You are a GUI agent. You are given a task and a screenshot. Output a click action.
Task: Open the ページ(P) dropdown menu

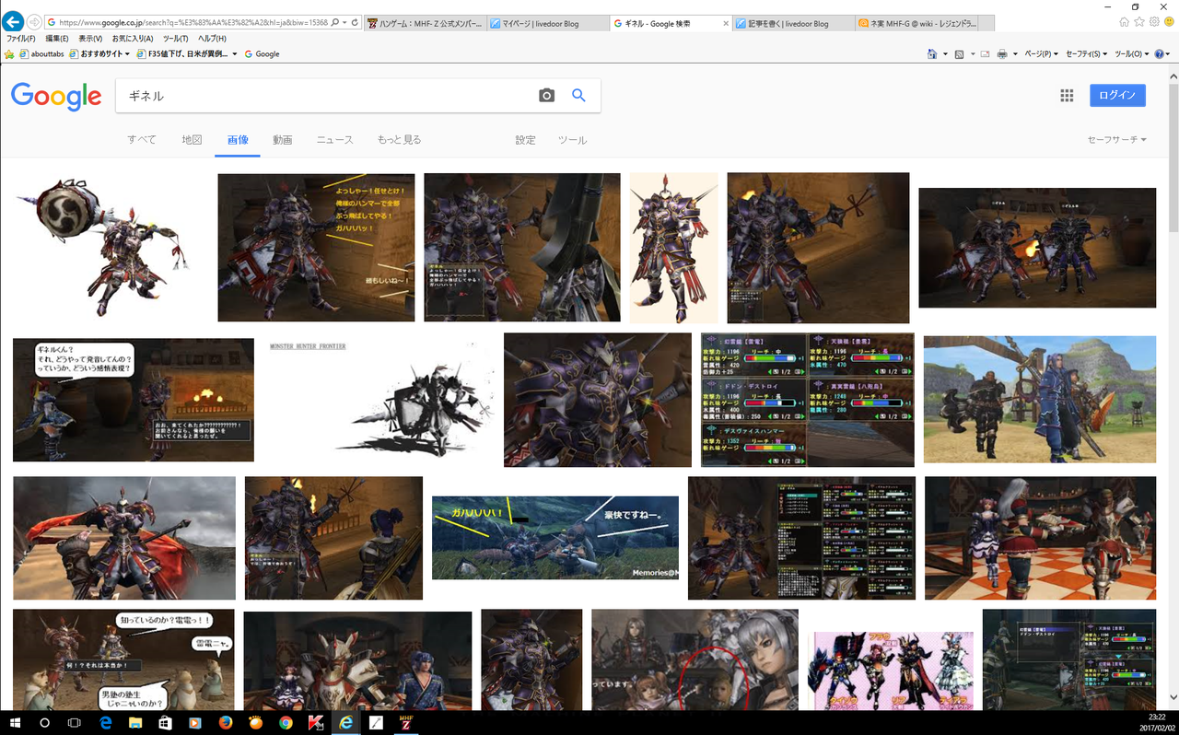point(1041,54)
